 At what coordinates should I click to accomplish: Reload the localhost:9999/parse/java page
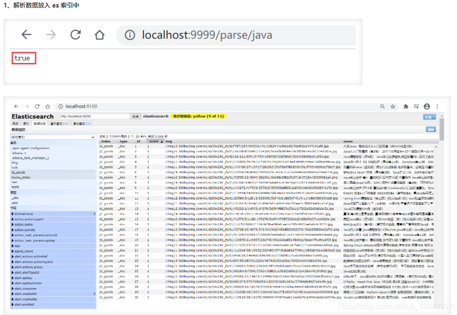click(x=76, y=35)
